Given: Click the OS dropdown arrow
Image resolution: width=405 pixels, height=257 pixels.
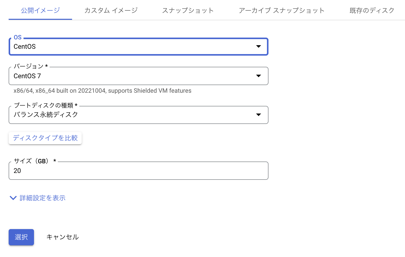Looking at the screenshot, I should coord(259,46).
